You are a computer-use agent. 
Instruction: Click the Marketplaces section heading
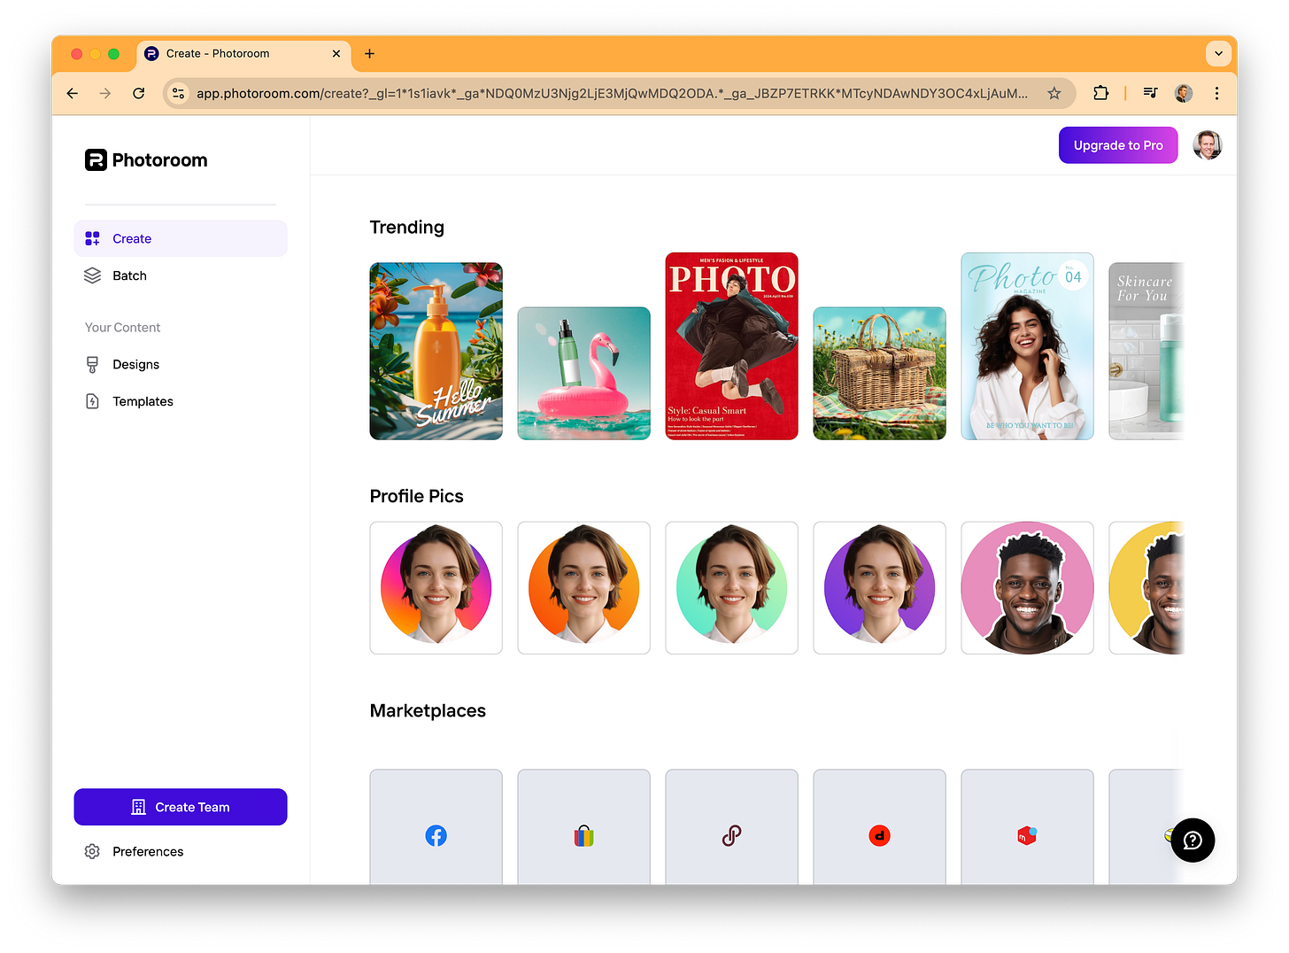pos(428,710)
